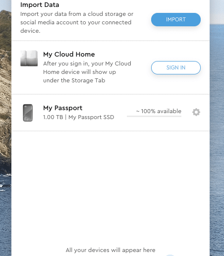Viewport: 224px width, 256px height.
Task: Click the Import Data description paragraph
Action: click(77, 22)
